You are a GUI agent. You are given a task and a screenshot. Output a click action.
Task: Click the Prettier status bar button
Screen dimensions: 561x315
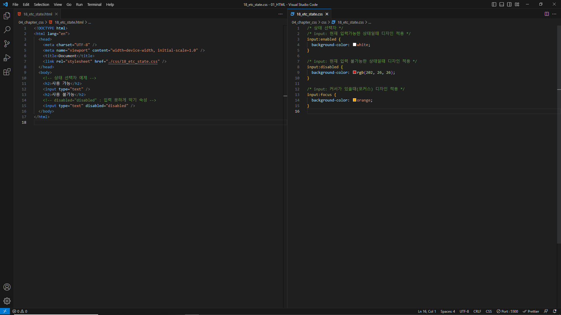pyautogui.click(x=531, y=311)
